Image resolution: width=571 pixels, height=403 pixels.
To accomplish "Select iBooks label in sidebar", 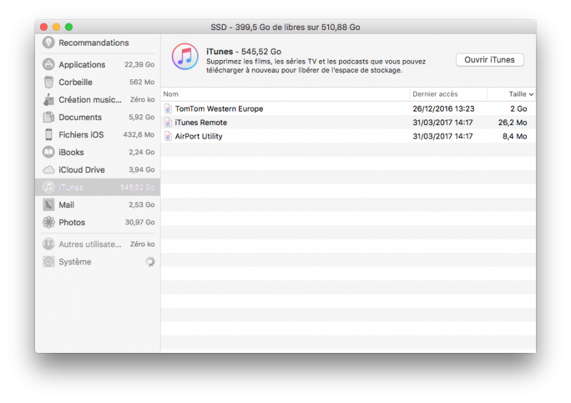I will tap(71, 152).
